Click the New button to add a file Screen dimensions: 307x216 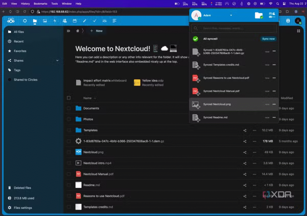pos(96,31)
